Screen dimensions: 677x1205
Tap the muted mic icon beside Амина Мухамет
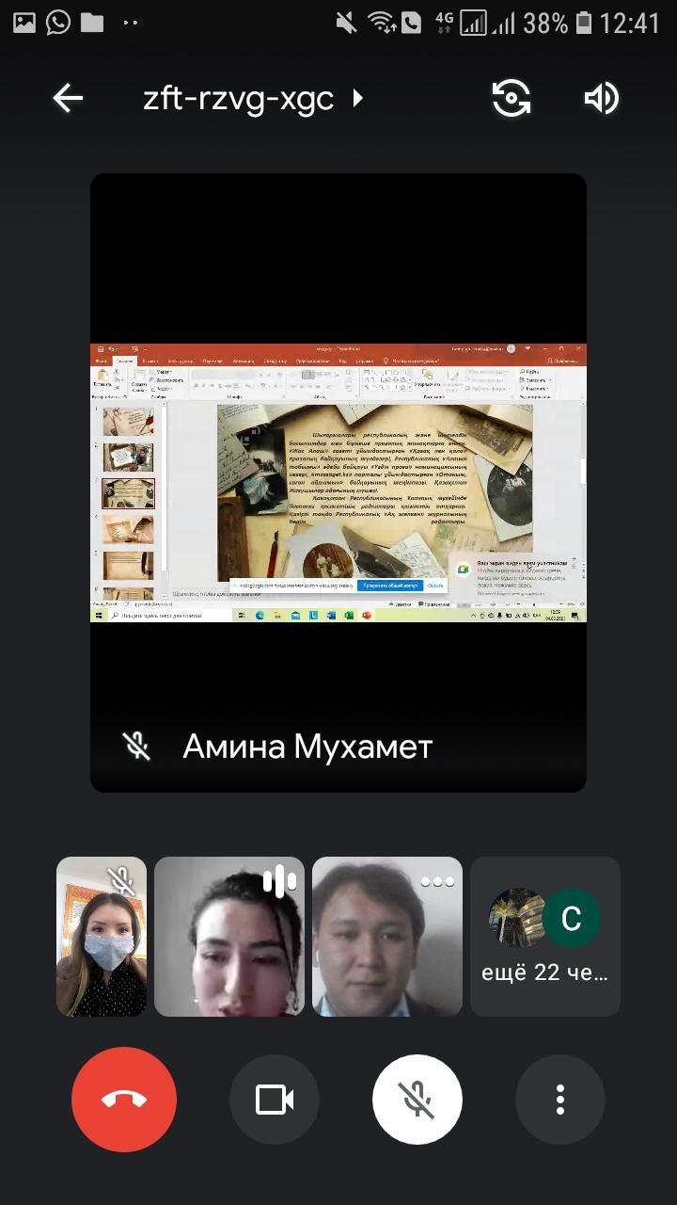coord(137,746)
